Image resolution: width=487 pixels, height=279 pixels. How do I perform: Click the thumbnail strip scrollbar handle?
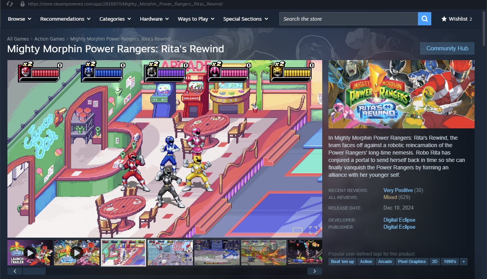click(34, 271)
